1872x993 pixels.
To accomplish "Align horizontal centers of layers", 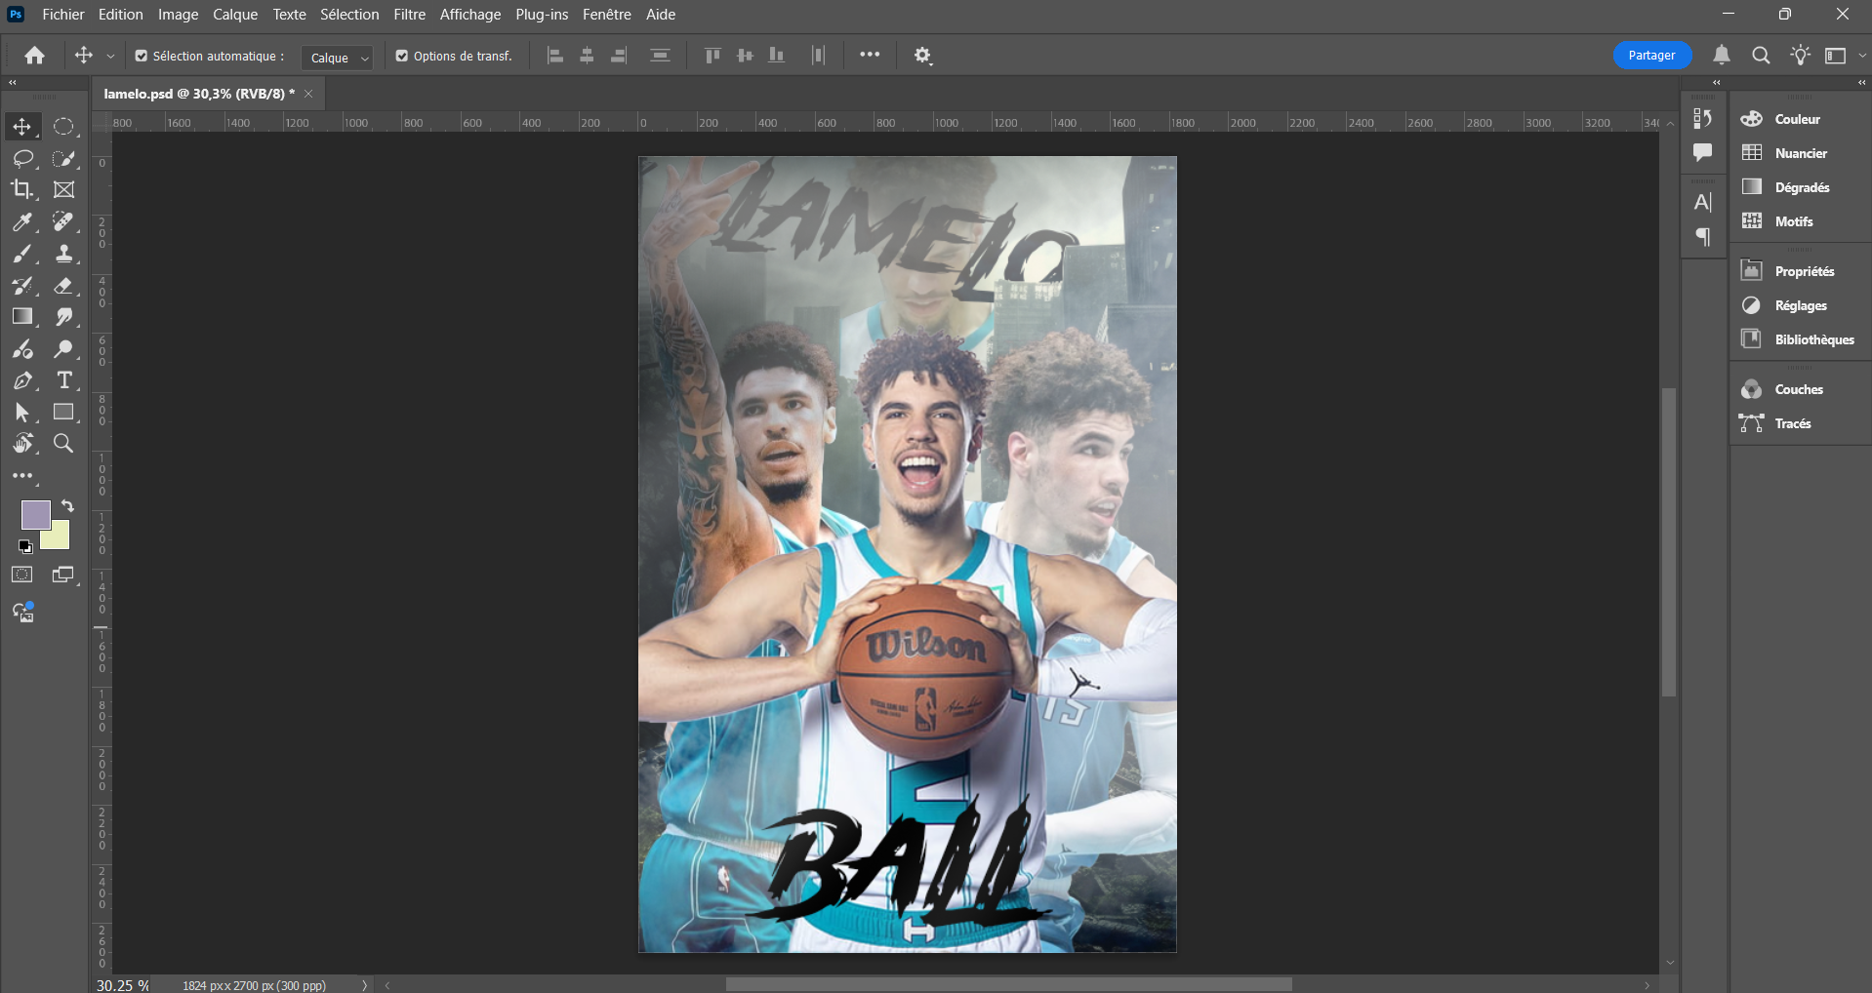I will (x=587, y=56).
